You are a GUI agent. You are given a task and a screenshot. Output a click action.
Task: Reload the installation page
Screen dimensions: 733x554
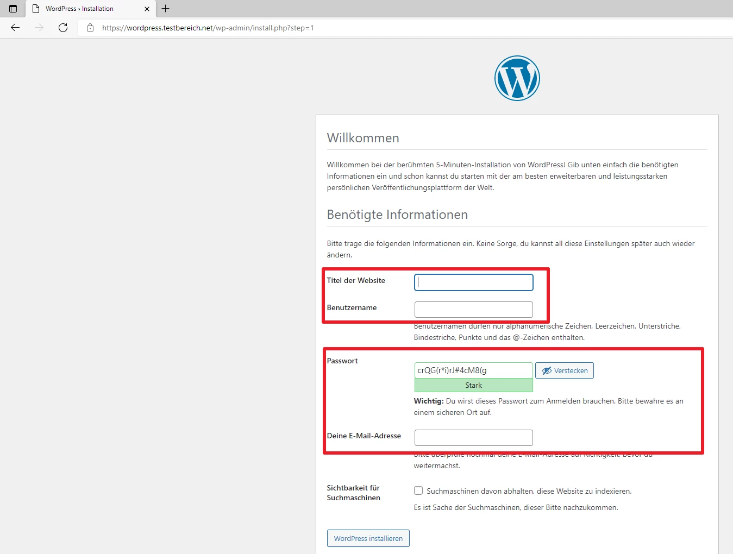pyautogui.click(x=63, y=28)
